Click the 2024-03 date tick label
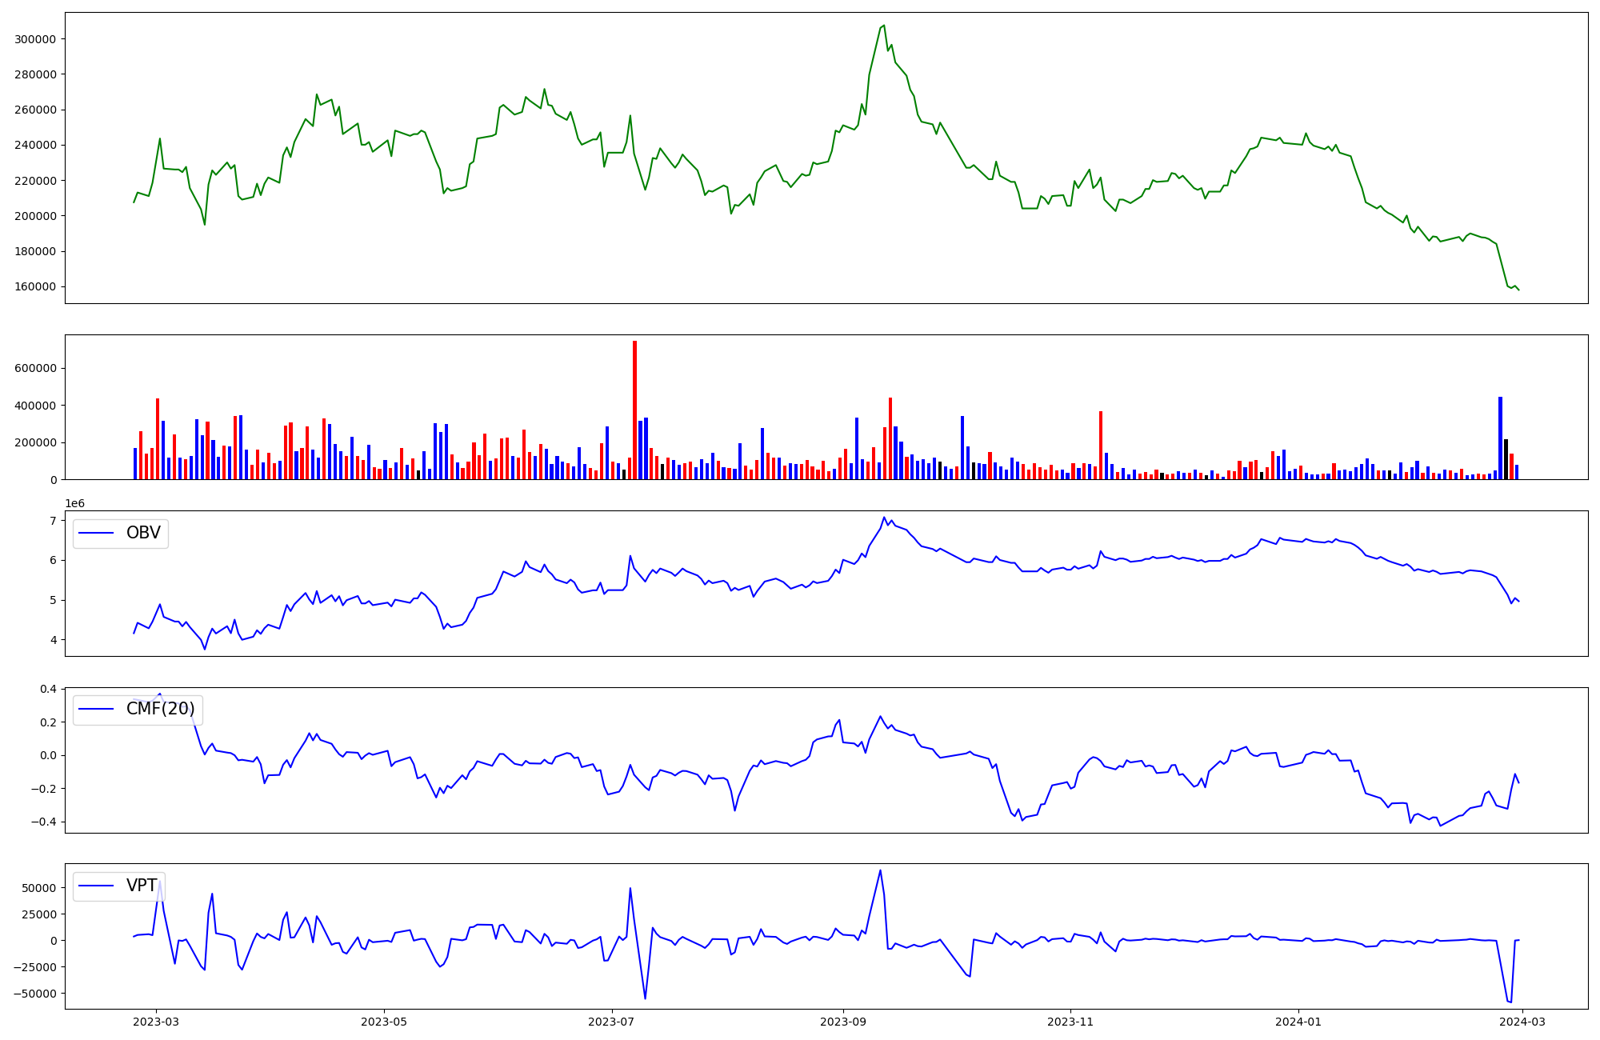 click(x=1522, y=1022)
